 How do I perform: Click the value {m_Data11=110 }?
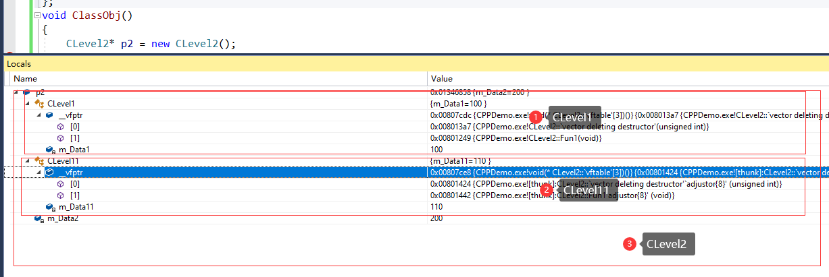[460, 161]
